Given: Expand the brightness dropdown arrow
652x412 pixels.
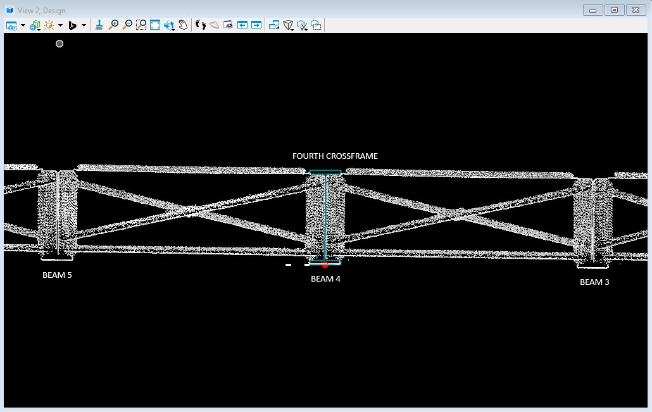Looking at the screenshot, I should [x=60, y=25].
